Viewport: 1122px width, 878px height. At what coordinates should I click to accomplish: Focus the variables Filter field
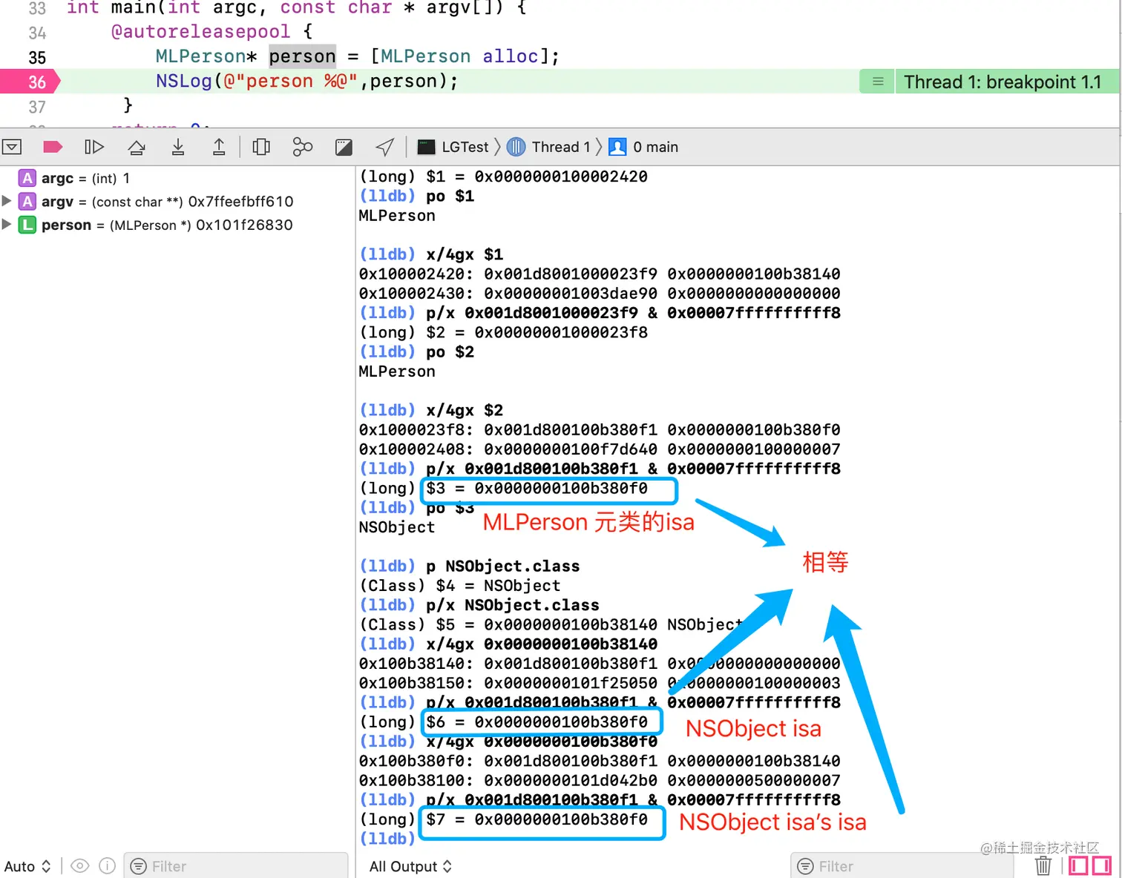coord(236,866)
